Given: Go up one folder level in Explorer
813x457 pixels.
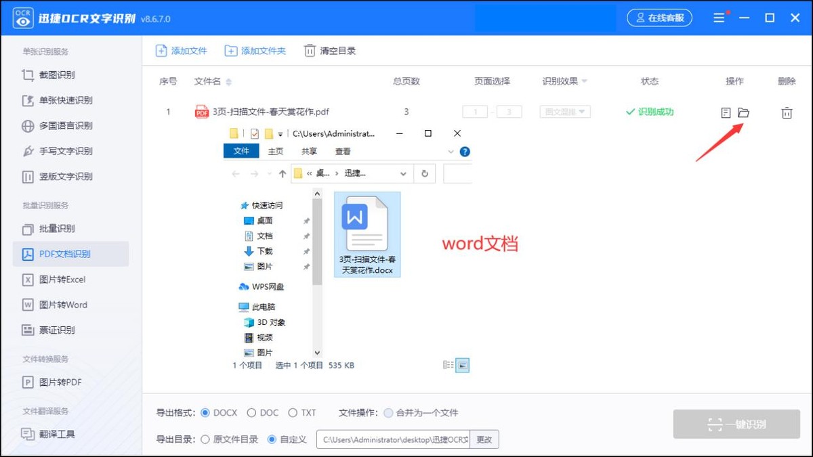Looking at the screenshot, I should [x=283, y=174].
